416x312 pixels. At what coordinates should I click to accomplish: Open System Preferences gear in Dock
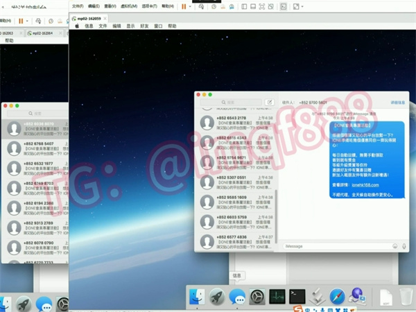257,297
